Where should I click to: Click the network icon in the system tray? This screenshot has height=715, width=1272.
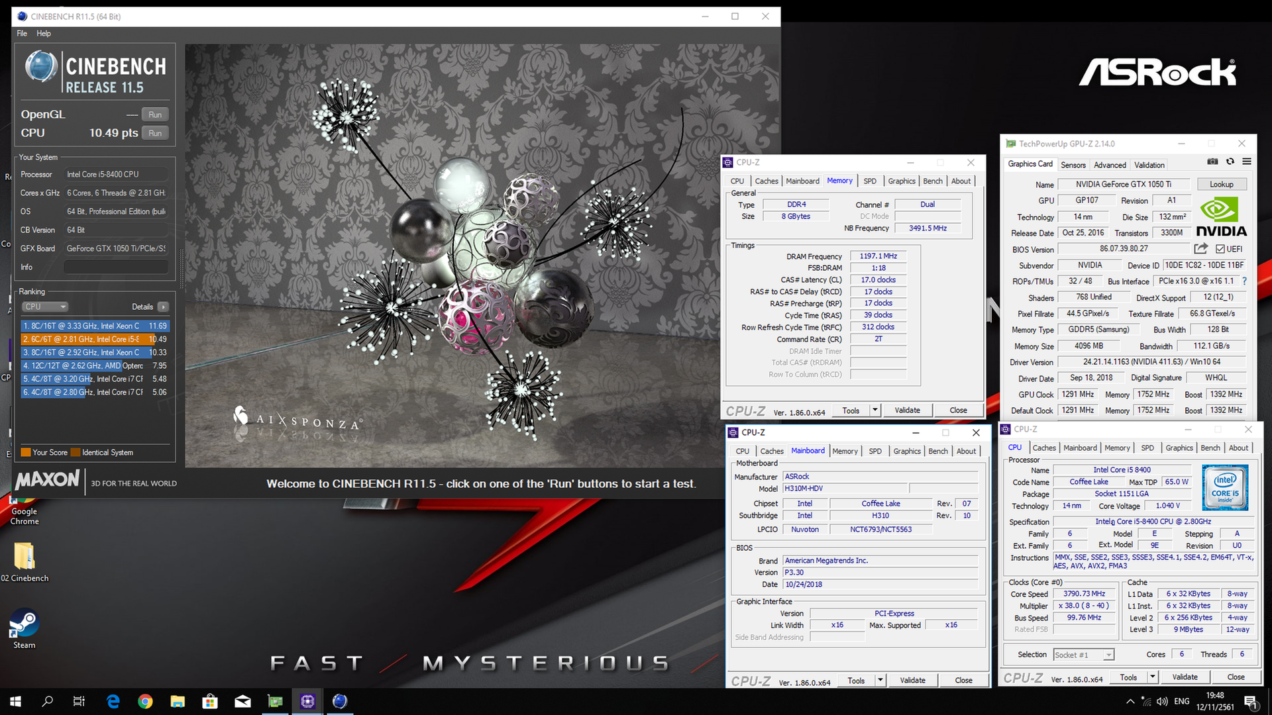(1146, 701)
